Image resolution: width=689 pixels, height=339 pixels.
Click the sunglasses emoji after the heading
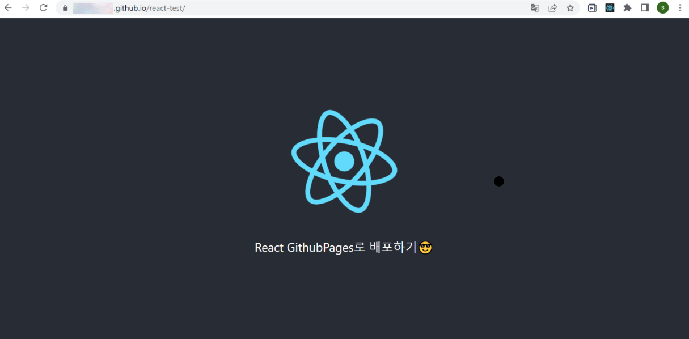click(425, 248)
